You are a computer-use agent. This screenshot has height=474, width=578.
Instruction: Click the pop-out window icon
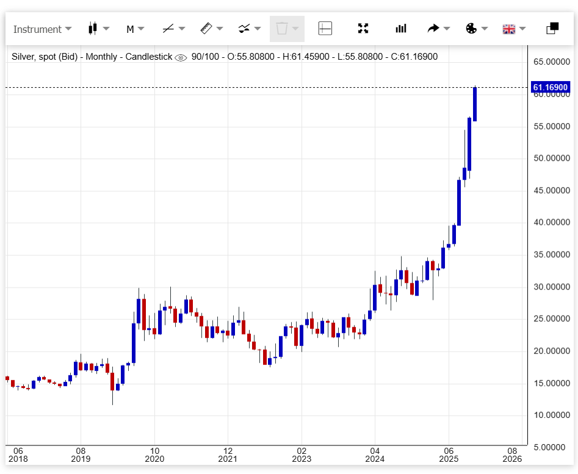[x=552, y=29]
